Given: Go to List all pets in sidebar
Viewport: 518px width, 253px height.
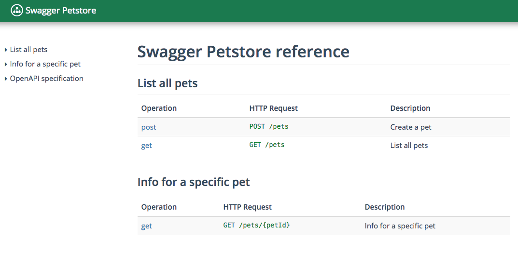Looking at the screenshot, I should coord(29,50).
